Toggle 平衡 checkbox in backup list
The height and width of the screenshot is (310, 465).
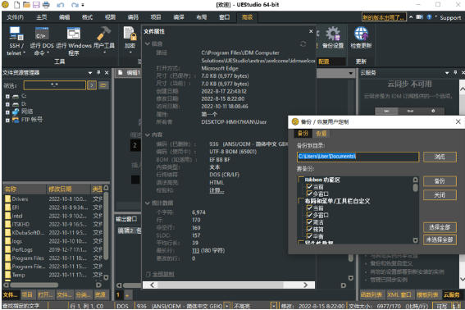(309, 237)
